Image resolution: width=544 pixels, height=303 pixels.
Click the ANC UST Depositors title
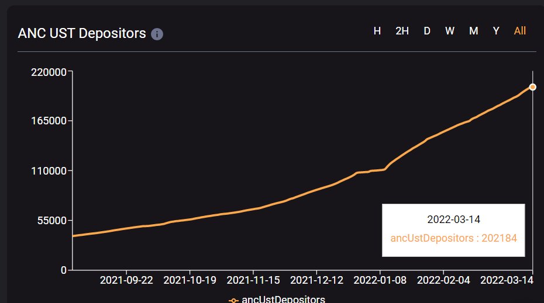pos(82,34)
